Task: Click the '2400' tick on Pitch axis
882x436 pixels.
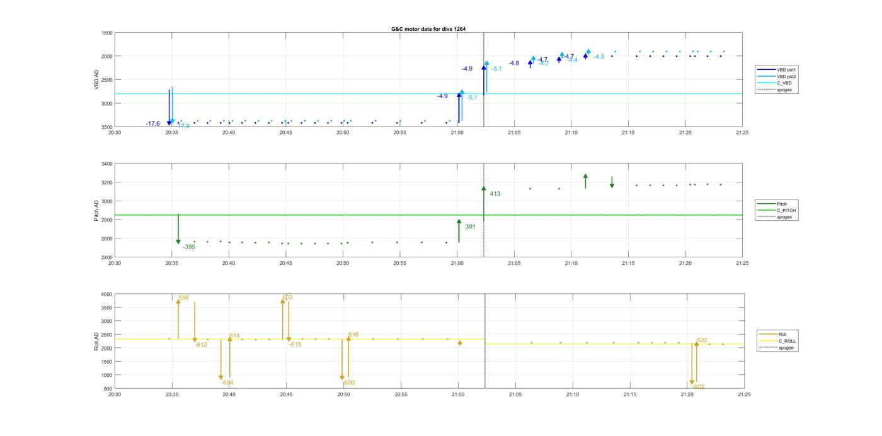Action: (106, 257)
